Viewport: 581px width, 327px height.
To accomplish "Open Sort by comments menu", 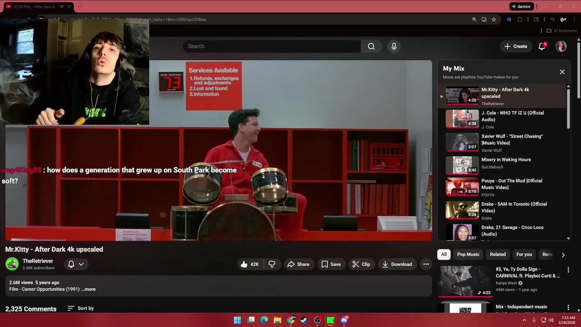I will tap(80, 308).
